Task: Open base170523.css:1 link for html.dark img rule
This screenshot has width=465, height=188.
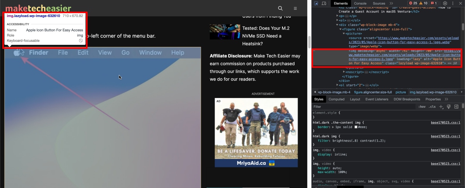Action: point(445,136)
